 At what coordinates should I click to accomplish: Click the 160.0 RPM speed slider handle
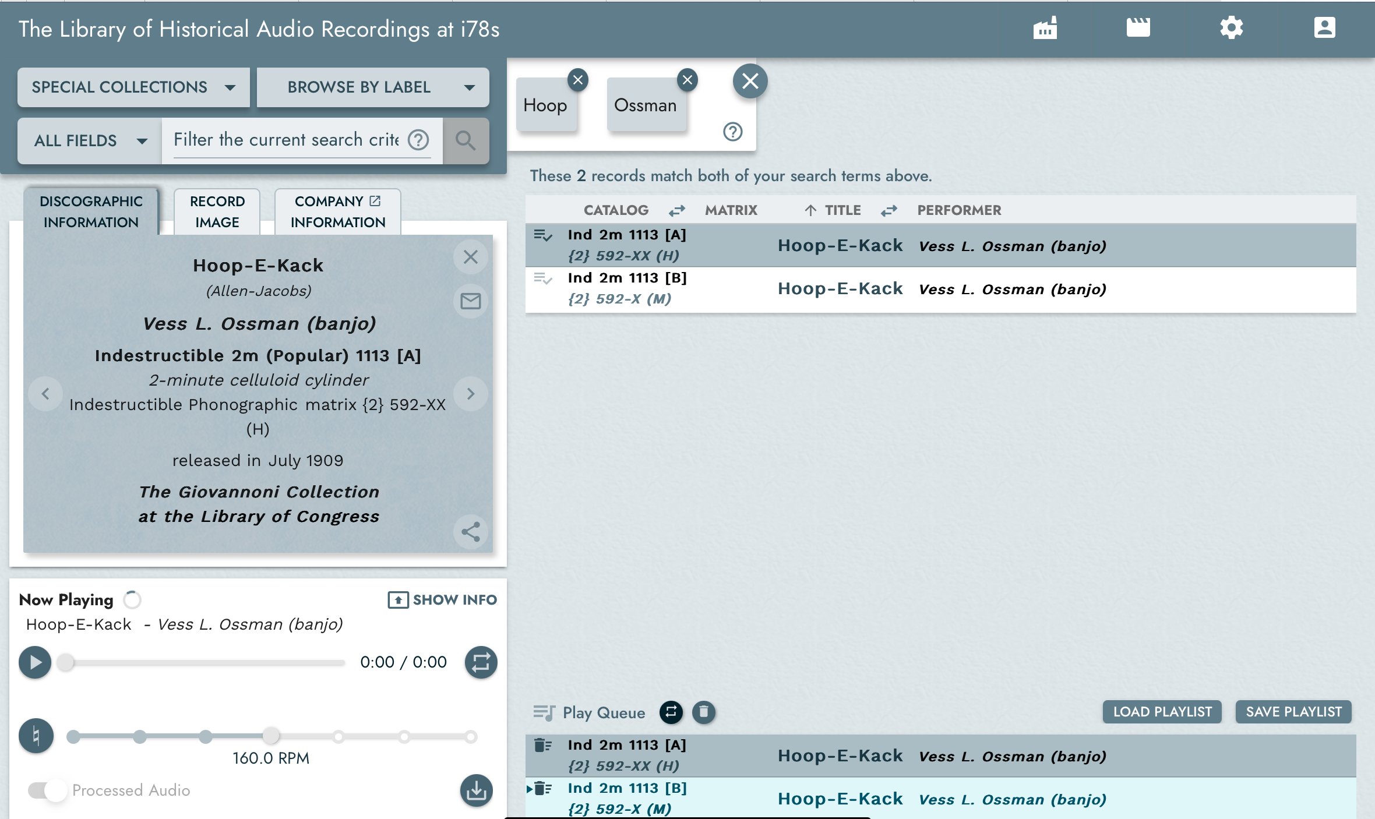coord(271,736)
